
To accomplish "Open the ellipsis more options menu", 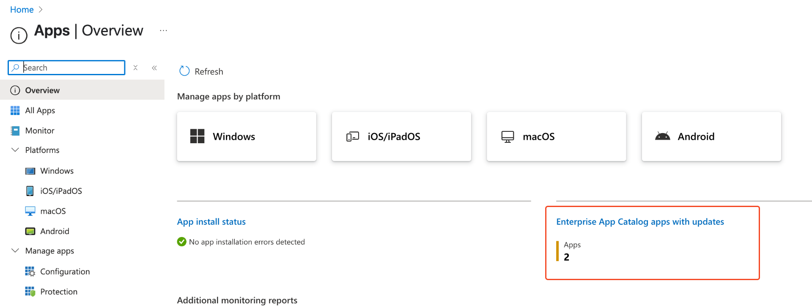I will point(163,30).
